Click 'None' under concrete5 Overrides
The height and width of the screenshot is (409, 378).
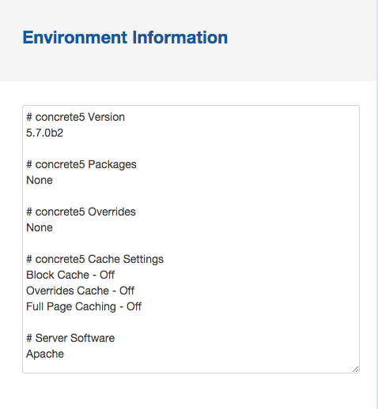pyautogui.click(x=40, y=227)
